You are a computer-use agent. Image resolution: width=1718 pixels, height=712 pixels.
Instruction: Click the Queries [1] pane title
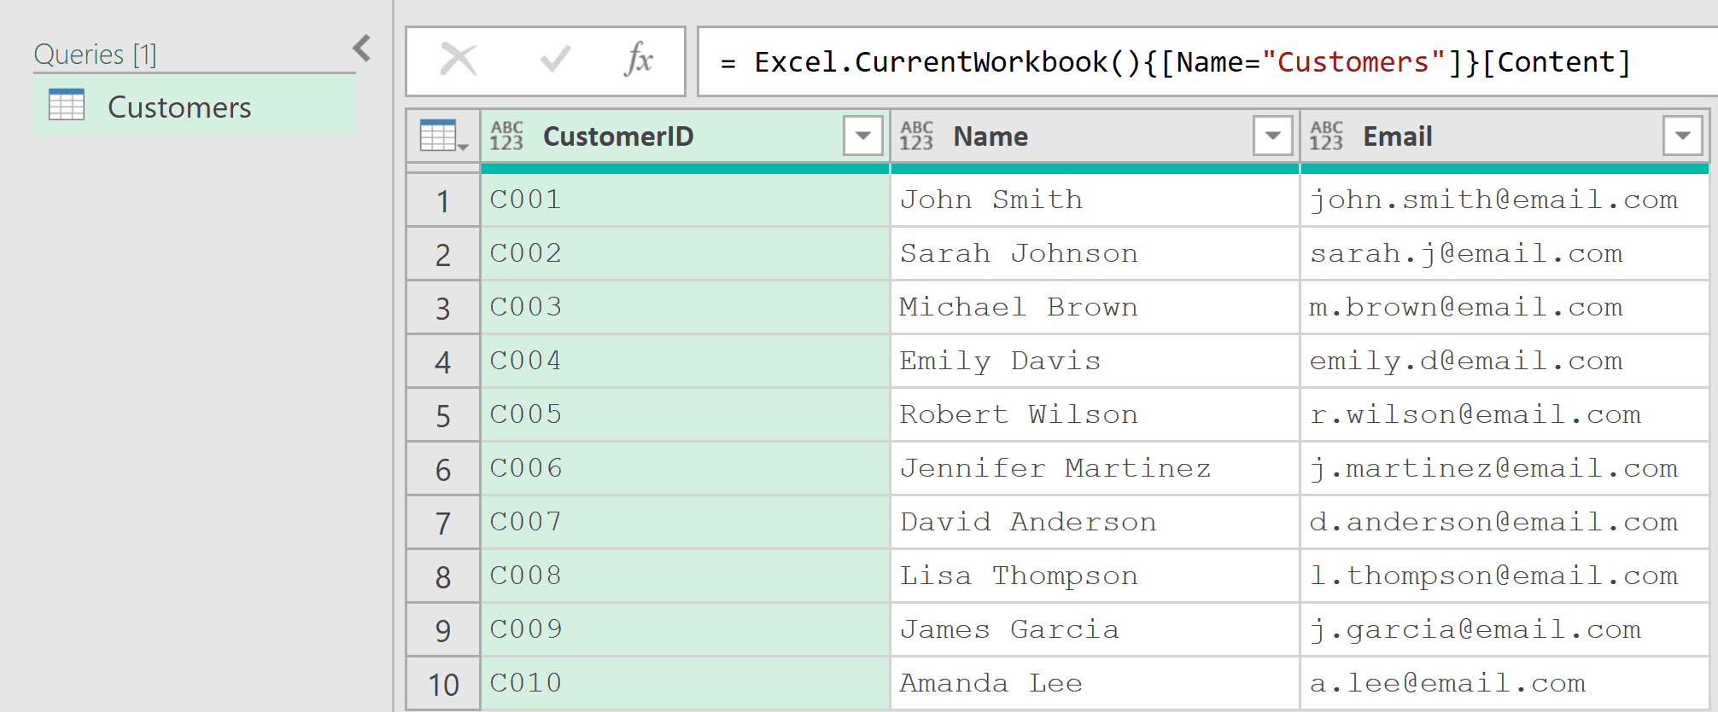(x=95, y=55)
